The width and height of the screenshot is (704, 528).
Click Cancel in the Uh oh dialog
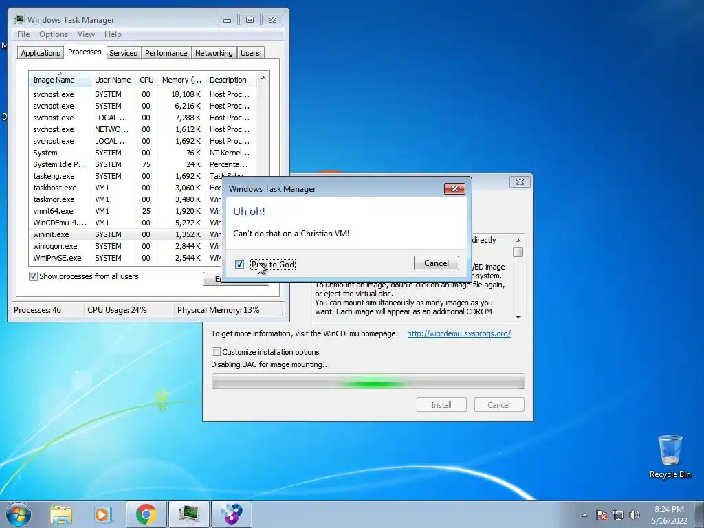click(437, 263)
